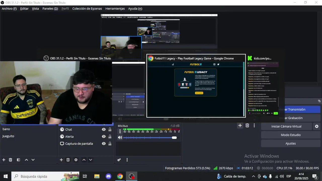The height and width of the screenshot is (181, 322).
Task: Open Google Chrome from the taskbar
Action: click(120, 176)
